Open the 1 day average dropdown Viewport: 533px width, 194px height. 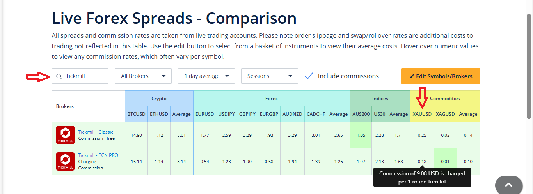[206, 76]
